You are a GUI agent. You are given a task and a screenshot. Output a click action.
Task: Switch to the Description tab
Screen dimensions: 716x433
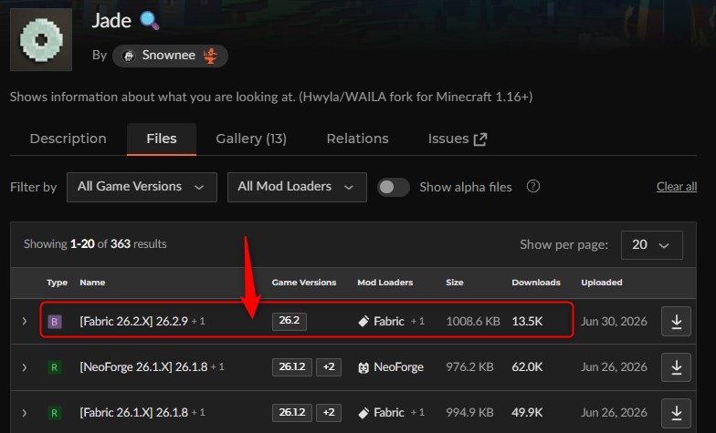click(x=68, y=139)
